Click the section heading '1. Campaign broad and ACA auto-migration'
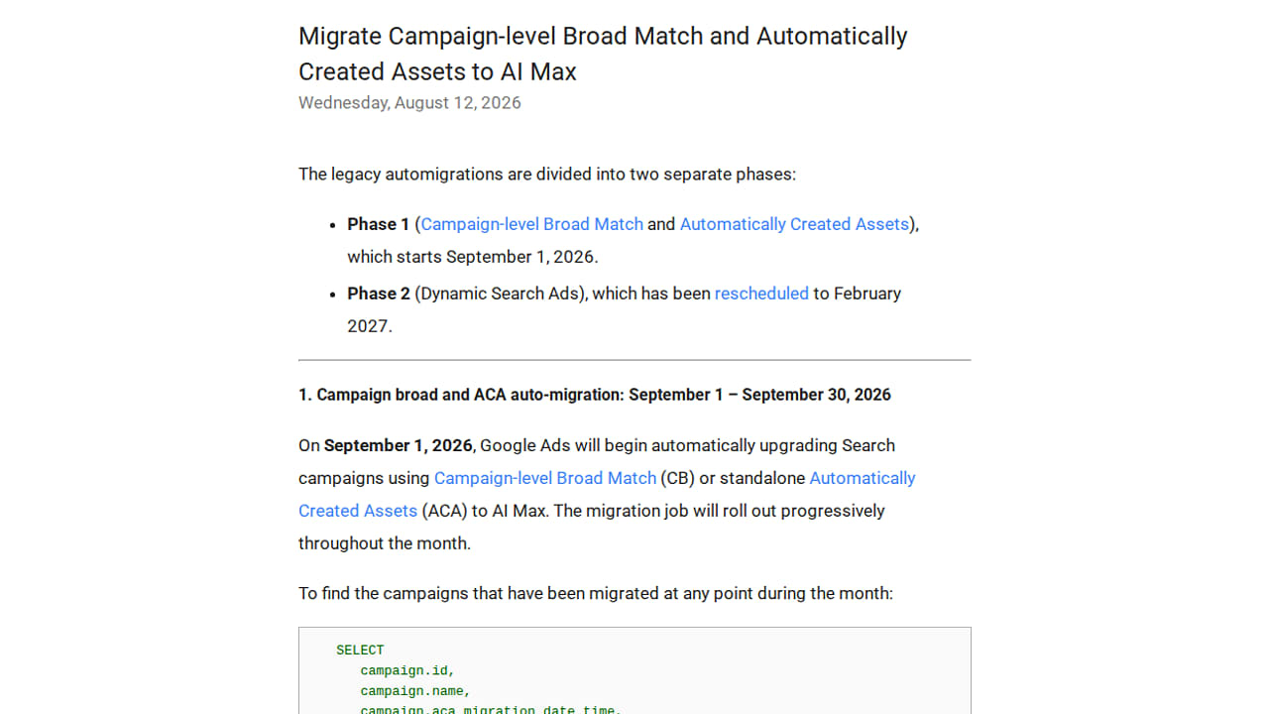 595,395
